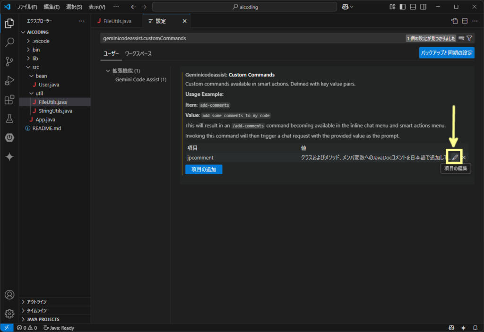This screenshot has width=484, height=332.
Task: Open the notifications bell
Action: (475, 328)
